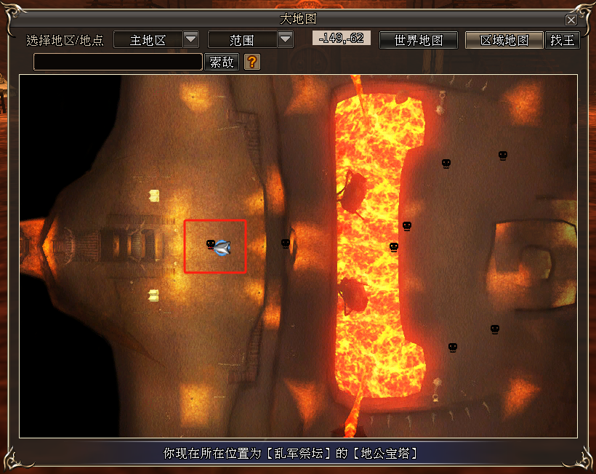
Task: Click the bottommost skull marker on the map
Action: [453, 348]
